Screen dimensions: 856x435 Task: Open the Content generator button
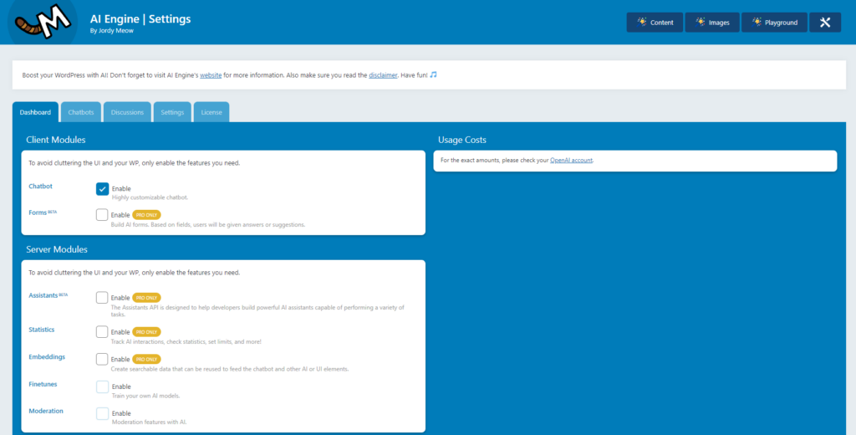(x=655, y=23)
